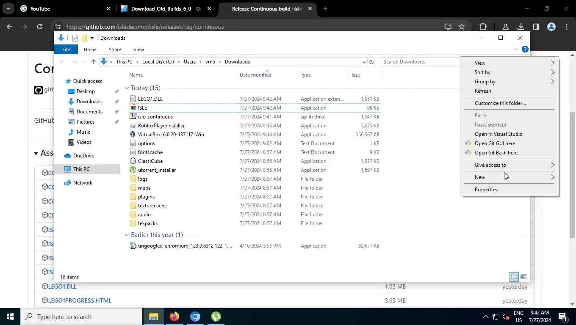This screenshot has height=325, width=576.
Task: Switch to the details view layout icon
Action: pos(514,277)
